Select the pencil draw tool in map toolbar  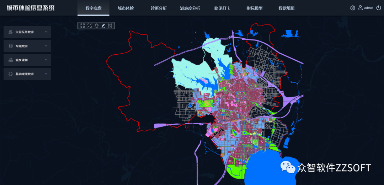103,26
